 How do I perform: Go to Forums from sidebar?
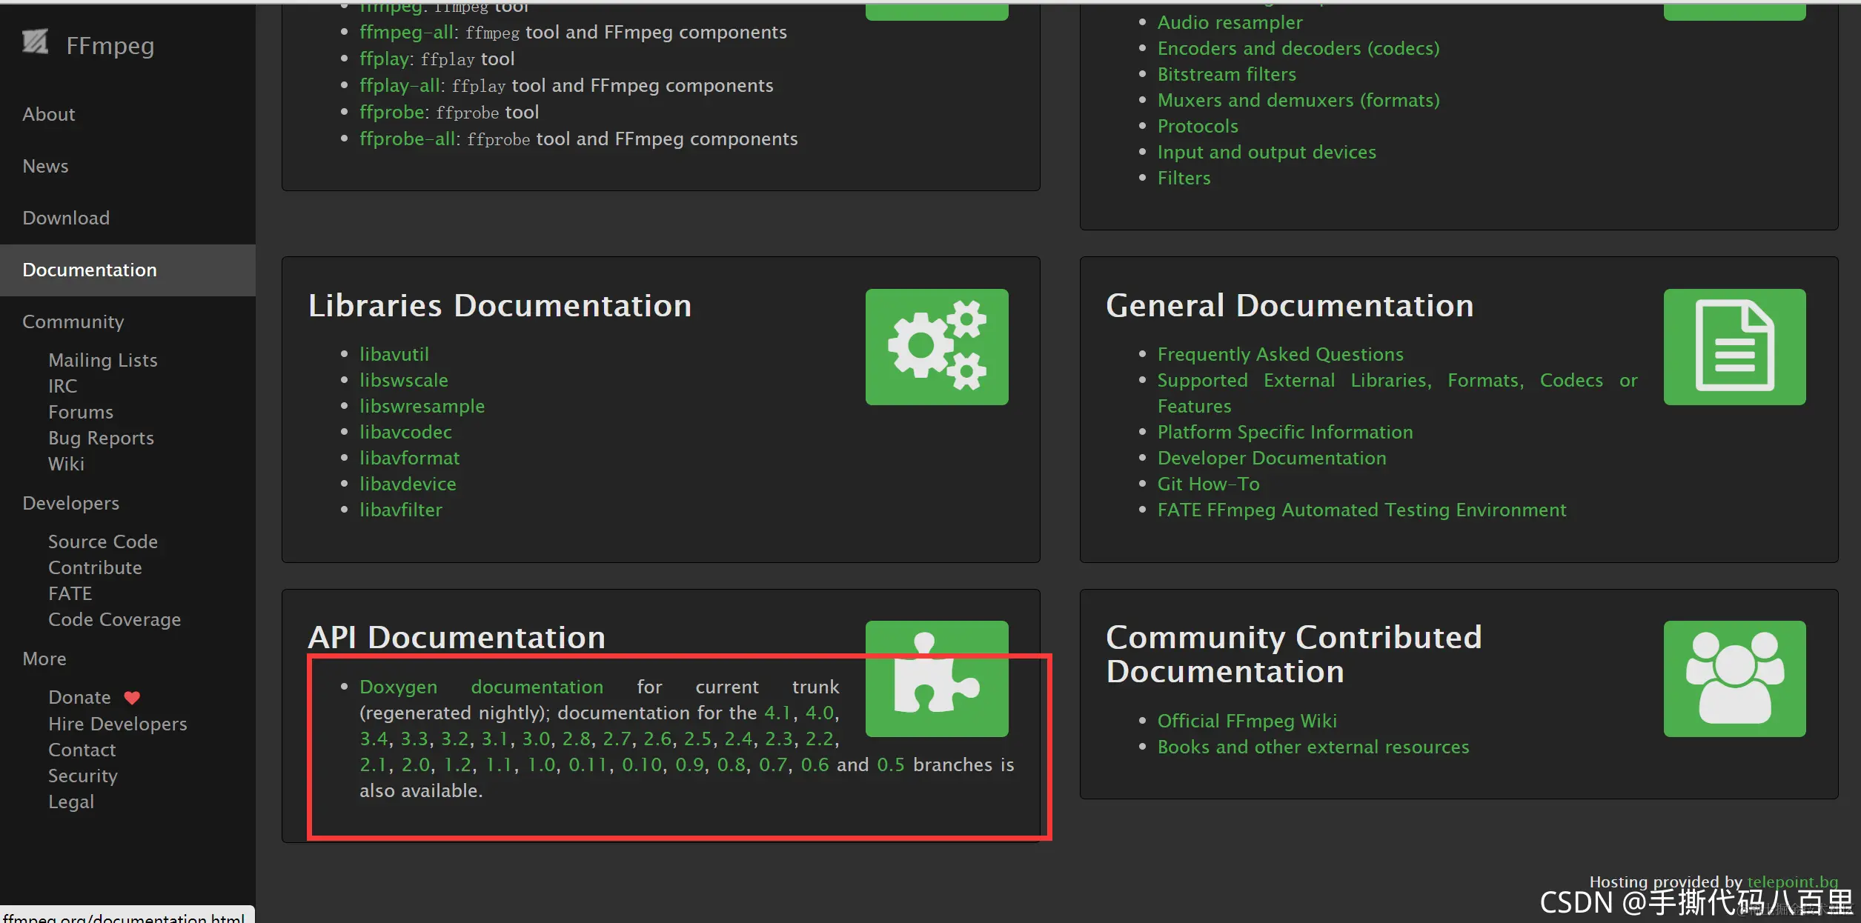tap(81, 412)
